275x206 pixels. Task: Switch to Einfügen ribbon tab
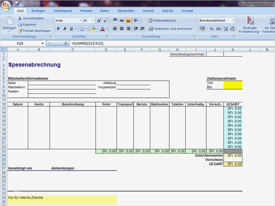point(38,11)
